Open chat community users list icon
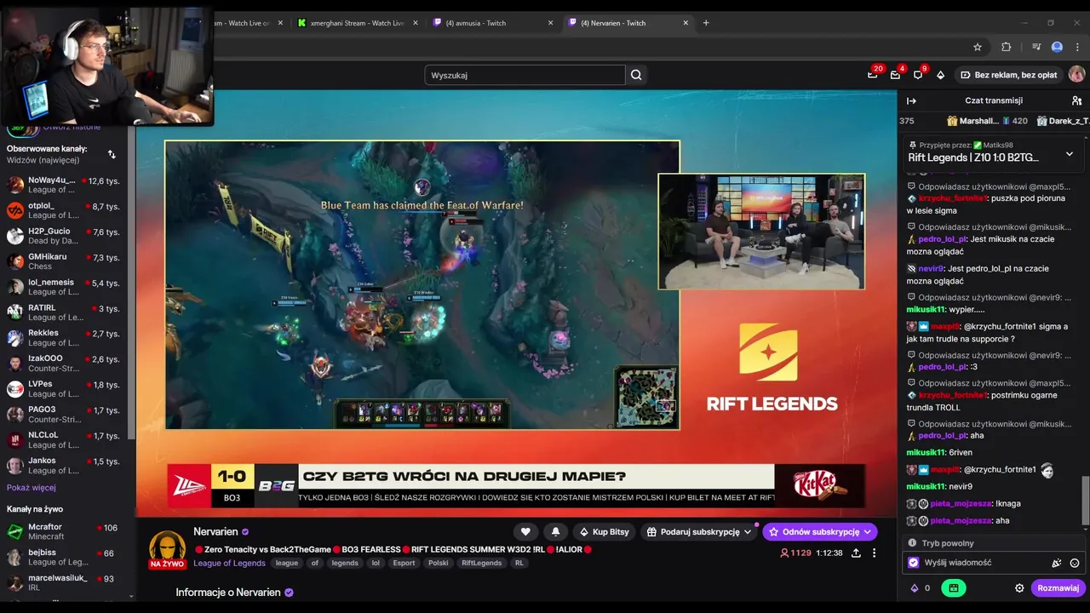Screen dimensions: 1090x613 point(1076,100)
